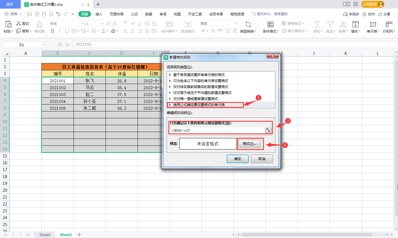This screenshot has width=398, height=238.
Task: Switch to the 插入 (Insert) ribbon tab
Action: tap(99, 14)
